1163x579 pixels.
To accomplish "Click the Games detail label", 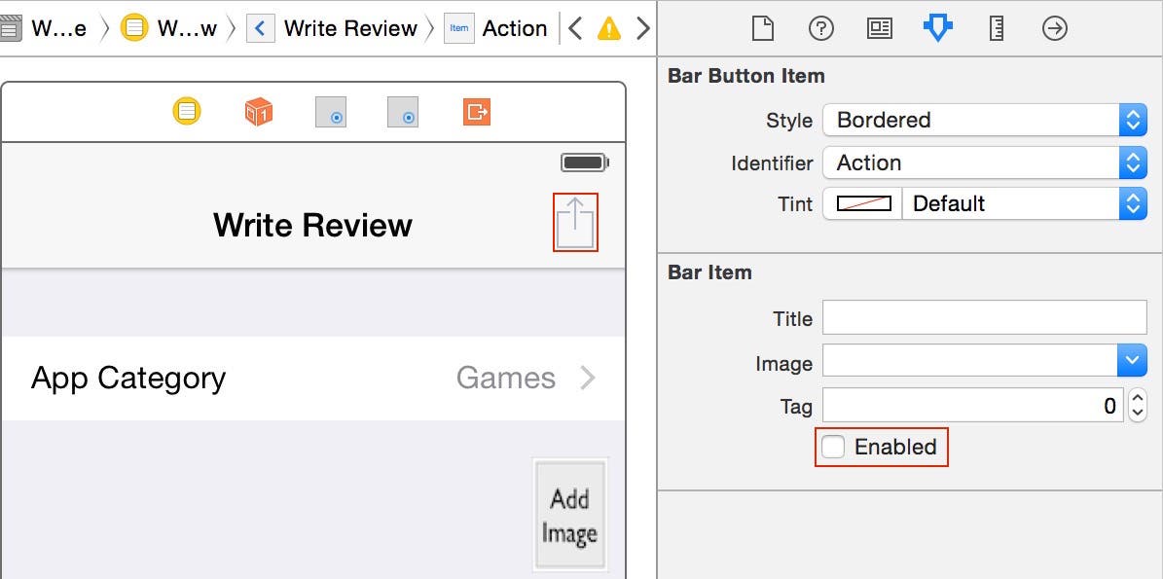I will pyautogui.click(x=506, y=379).
